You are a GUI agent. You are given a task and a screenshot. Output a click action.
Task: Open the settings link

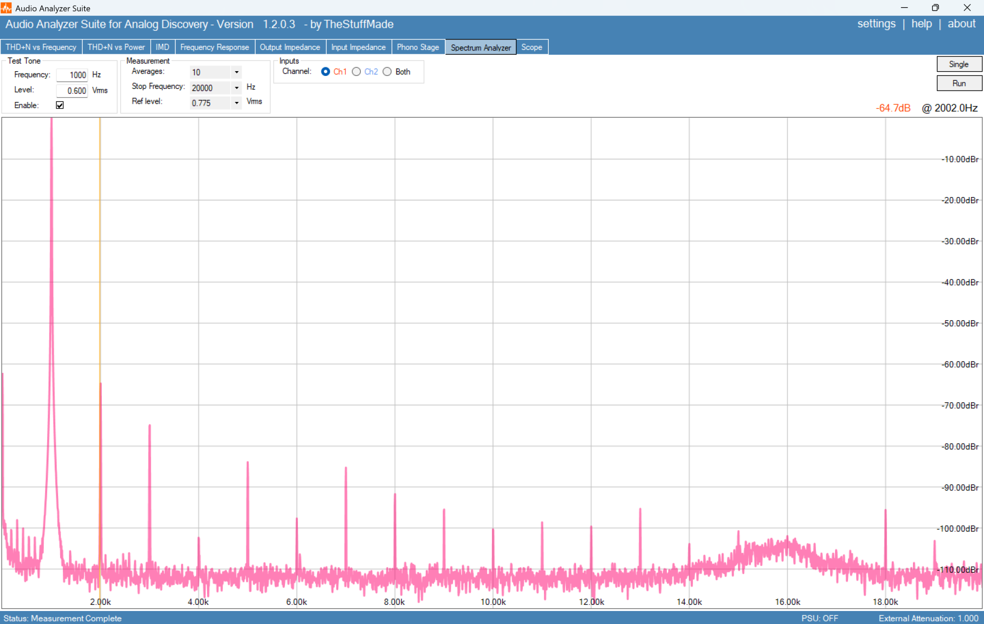[876, 24]
